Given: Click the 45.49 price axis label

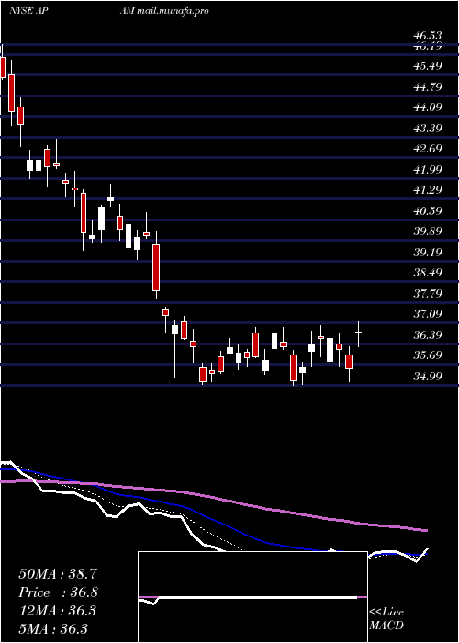Looking at the screenshot, I should (x=427, y=65).
